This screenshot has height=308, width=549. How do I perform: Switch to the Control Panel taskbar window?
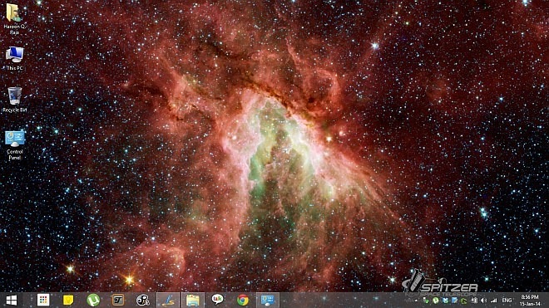click(x=268, y=300)
